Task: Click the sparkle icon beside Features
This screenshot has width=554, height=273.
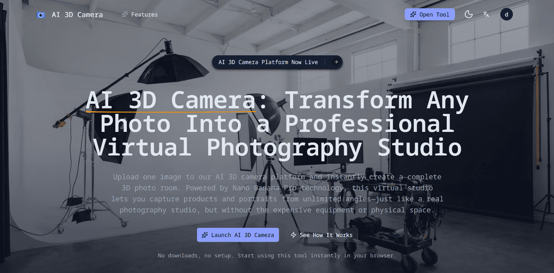Action: coord(124,14)
